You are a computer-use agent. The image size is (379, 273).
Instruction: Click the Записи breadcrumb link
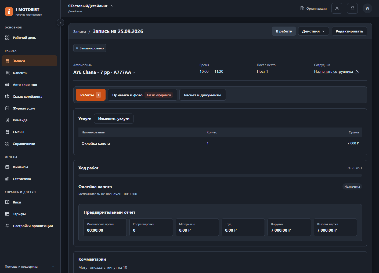point(80,32)
